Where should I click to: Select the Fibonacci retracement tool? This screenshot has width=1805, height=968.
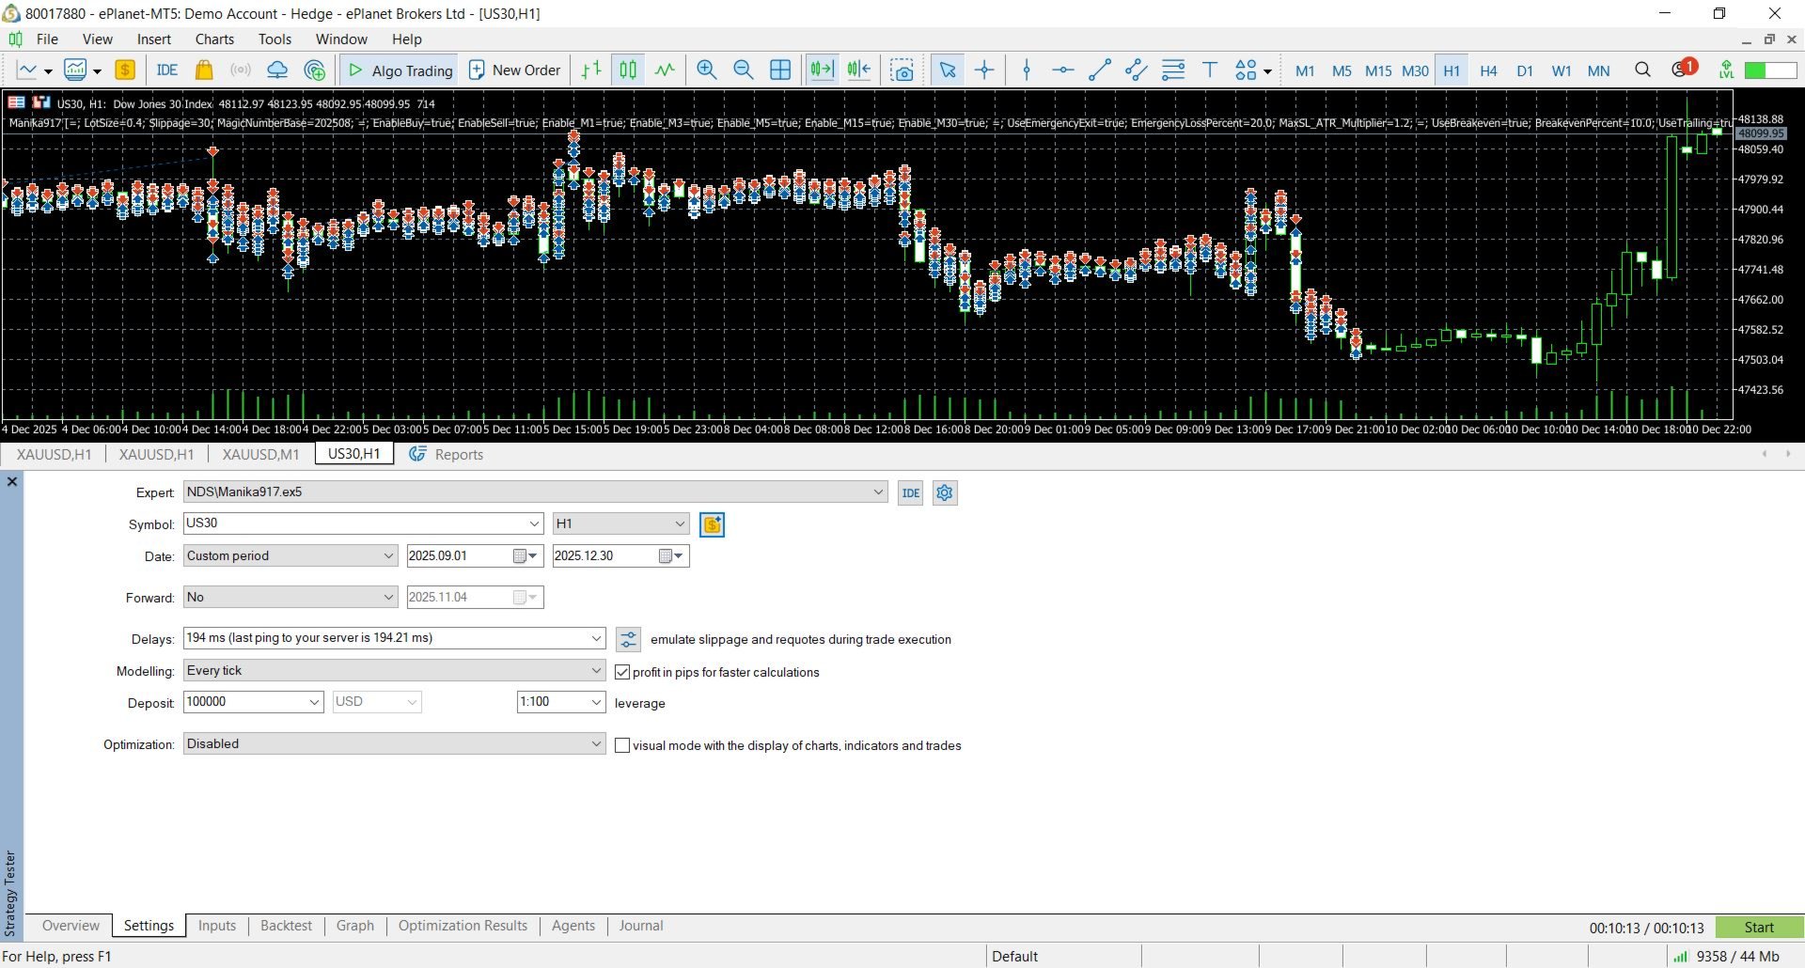click(x=1173, y=70)
